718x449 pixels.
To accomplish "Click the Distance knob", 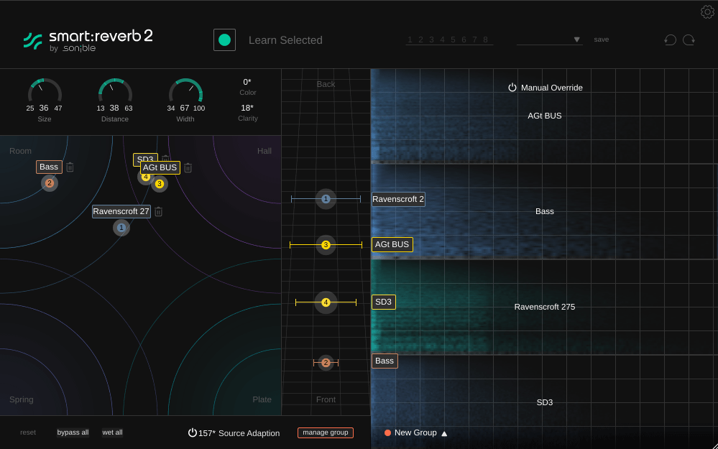I will [115, 91].
